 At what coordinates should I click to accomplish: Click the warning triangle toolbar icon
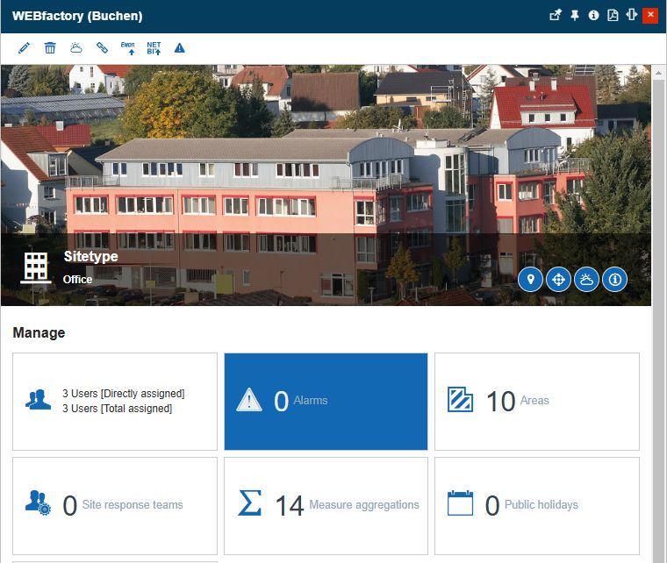pyautogui.click(x=180, y=47)
